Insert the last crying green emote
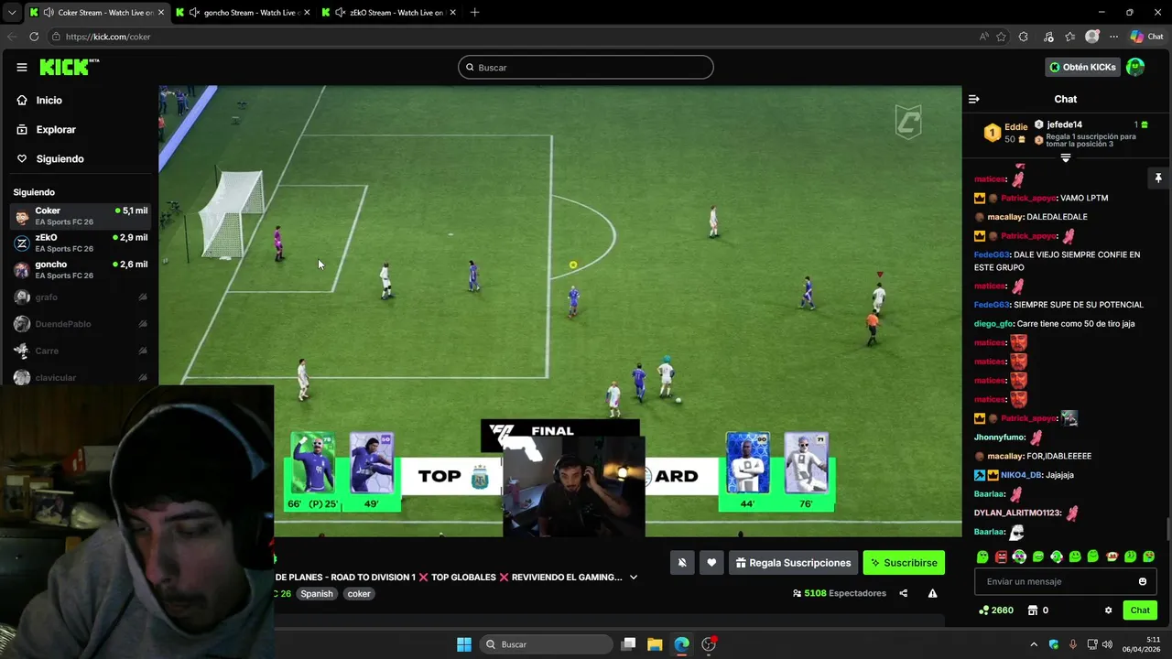 [x=1149, y=556]
